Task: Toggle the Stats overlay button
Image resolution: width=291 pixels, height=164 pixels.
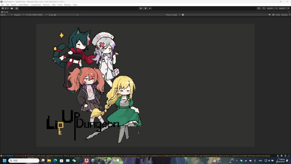Action: click(x=278, y=15)
